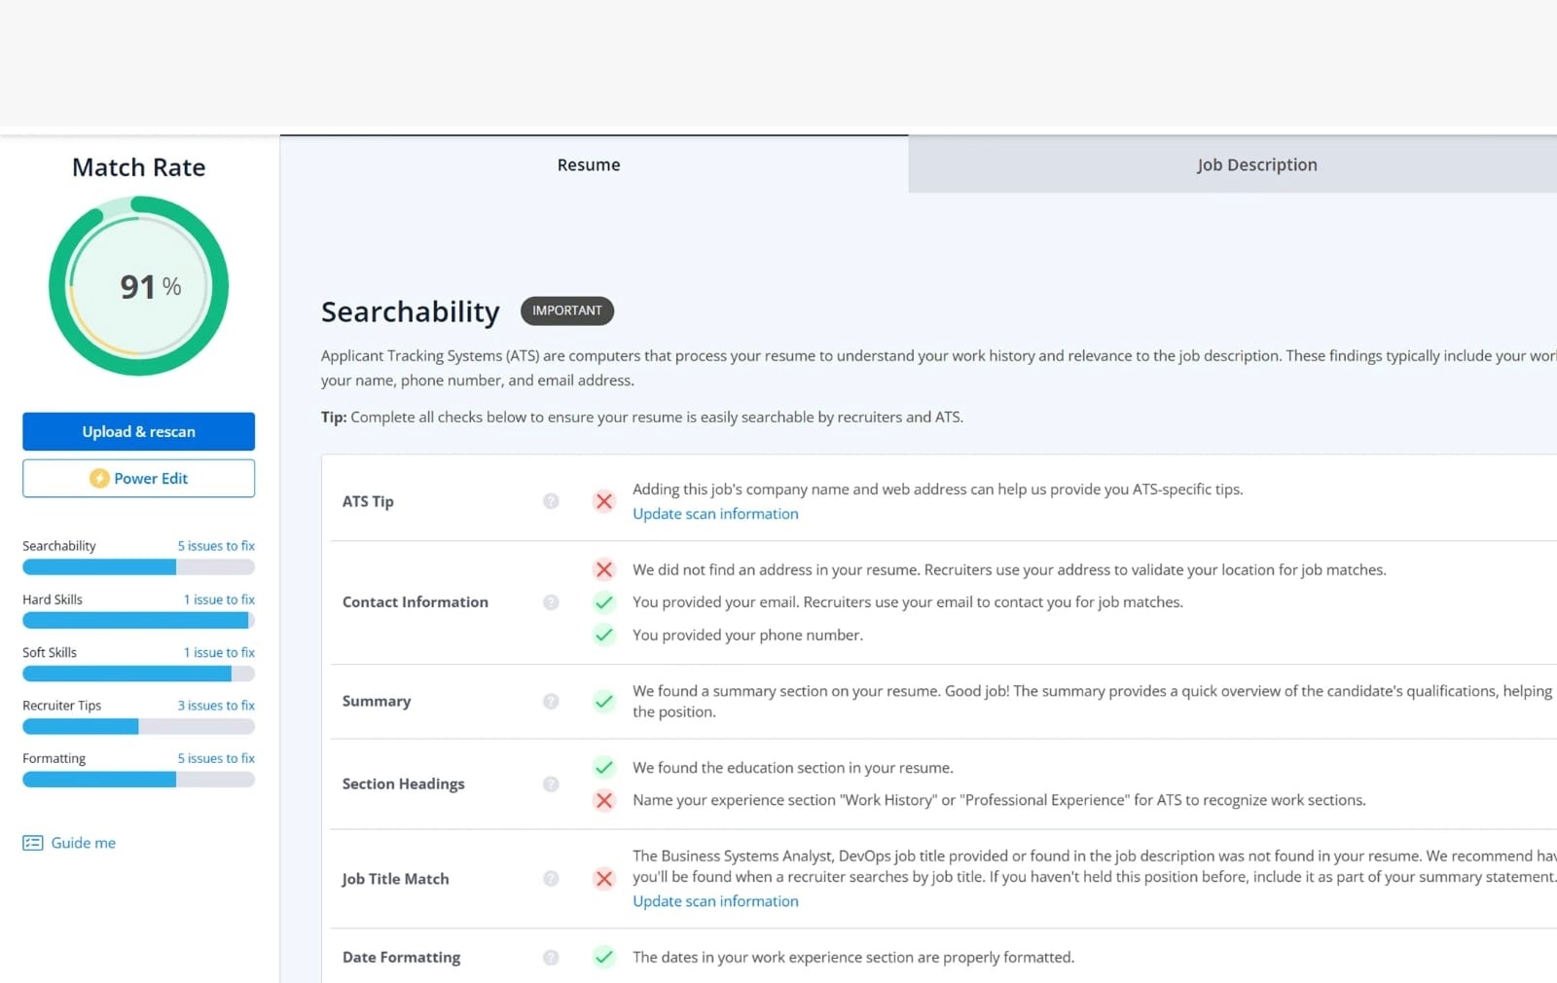Open Power Edit mode
The width and height of the screenshot is (1557, 983).
click(139, 479)
